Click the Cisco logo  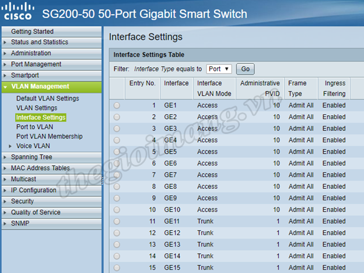pos(17,11)
